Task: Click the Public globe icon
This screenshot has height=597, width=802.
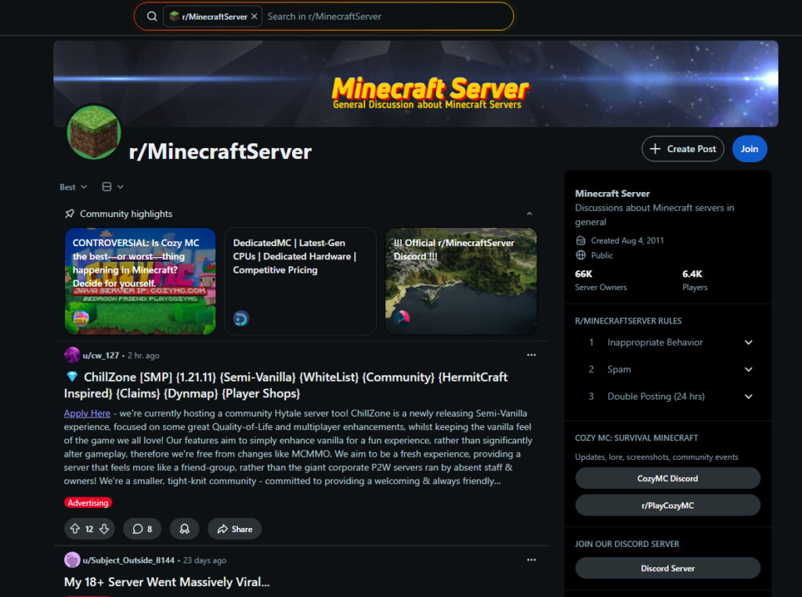Action: pyautogui.click(x=580, y=255)
